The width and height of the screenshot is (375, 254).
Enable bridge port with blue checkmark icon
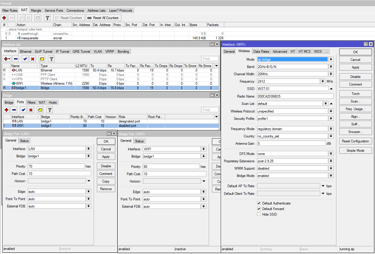[23, 110]
